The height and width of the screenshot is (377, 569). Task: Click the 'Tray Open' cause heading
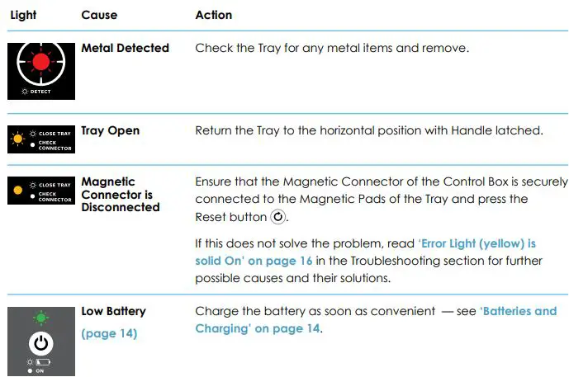coord(110,130)
